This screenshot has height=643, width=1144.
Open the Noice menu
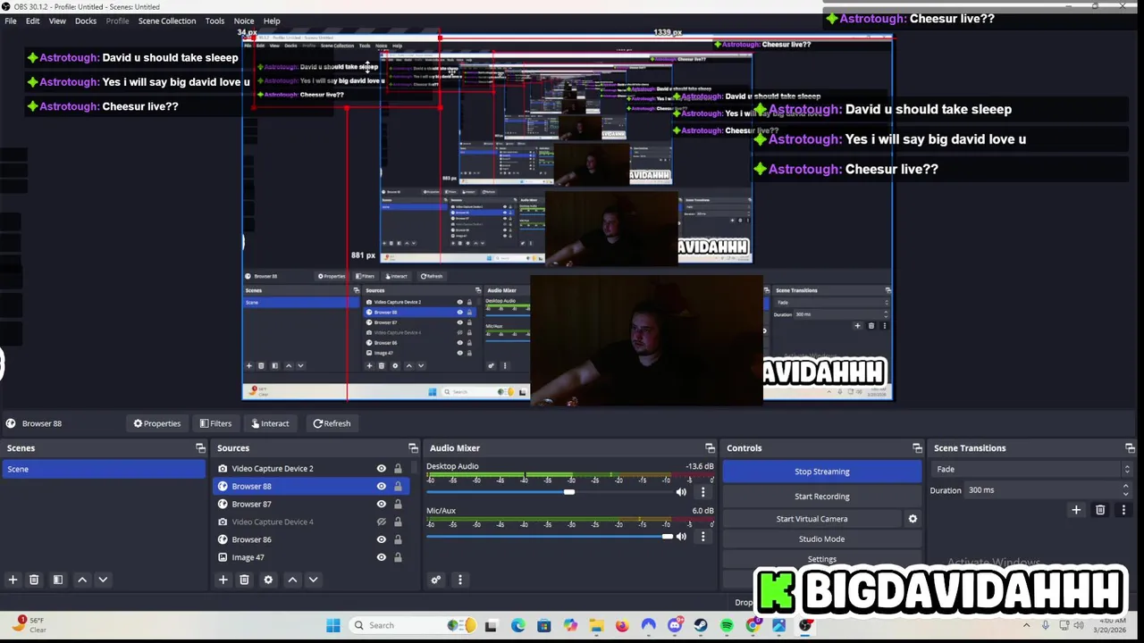(x=244, y=21)
